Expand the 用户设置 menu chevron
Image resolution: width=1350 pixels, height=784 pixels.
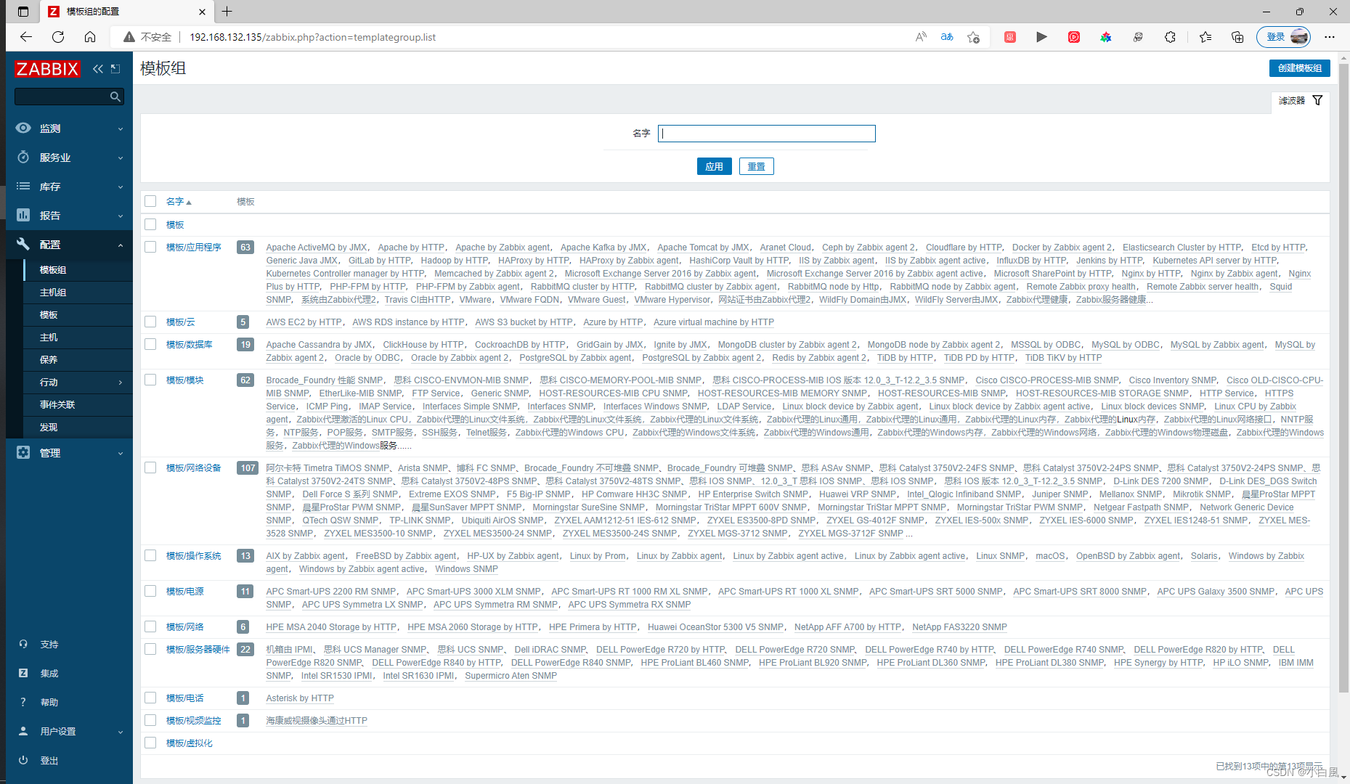coord(121,732)
